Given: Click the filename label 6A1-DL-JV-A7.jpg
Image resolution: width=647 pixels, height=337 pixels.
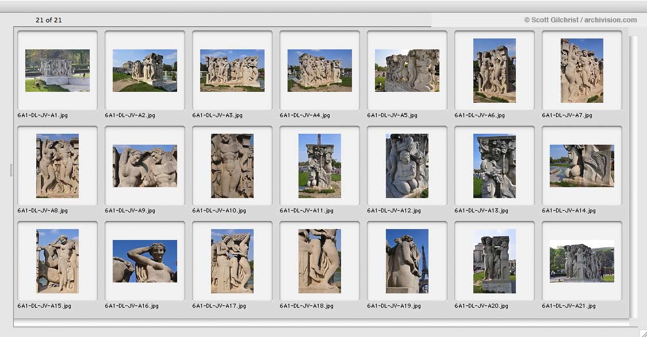Looking at the screenshot, I should coord(567,115).
